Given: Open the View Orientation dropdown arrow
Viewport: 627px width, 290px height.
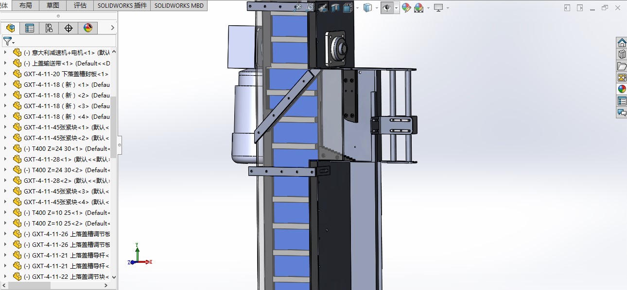Looking at the screenshot, I should coord(357,8).
